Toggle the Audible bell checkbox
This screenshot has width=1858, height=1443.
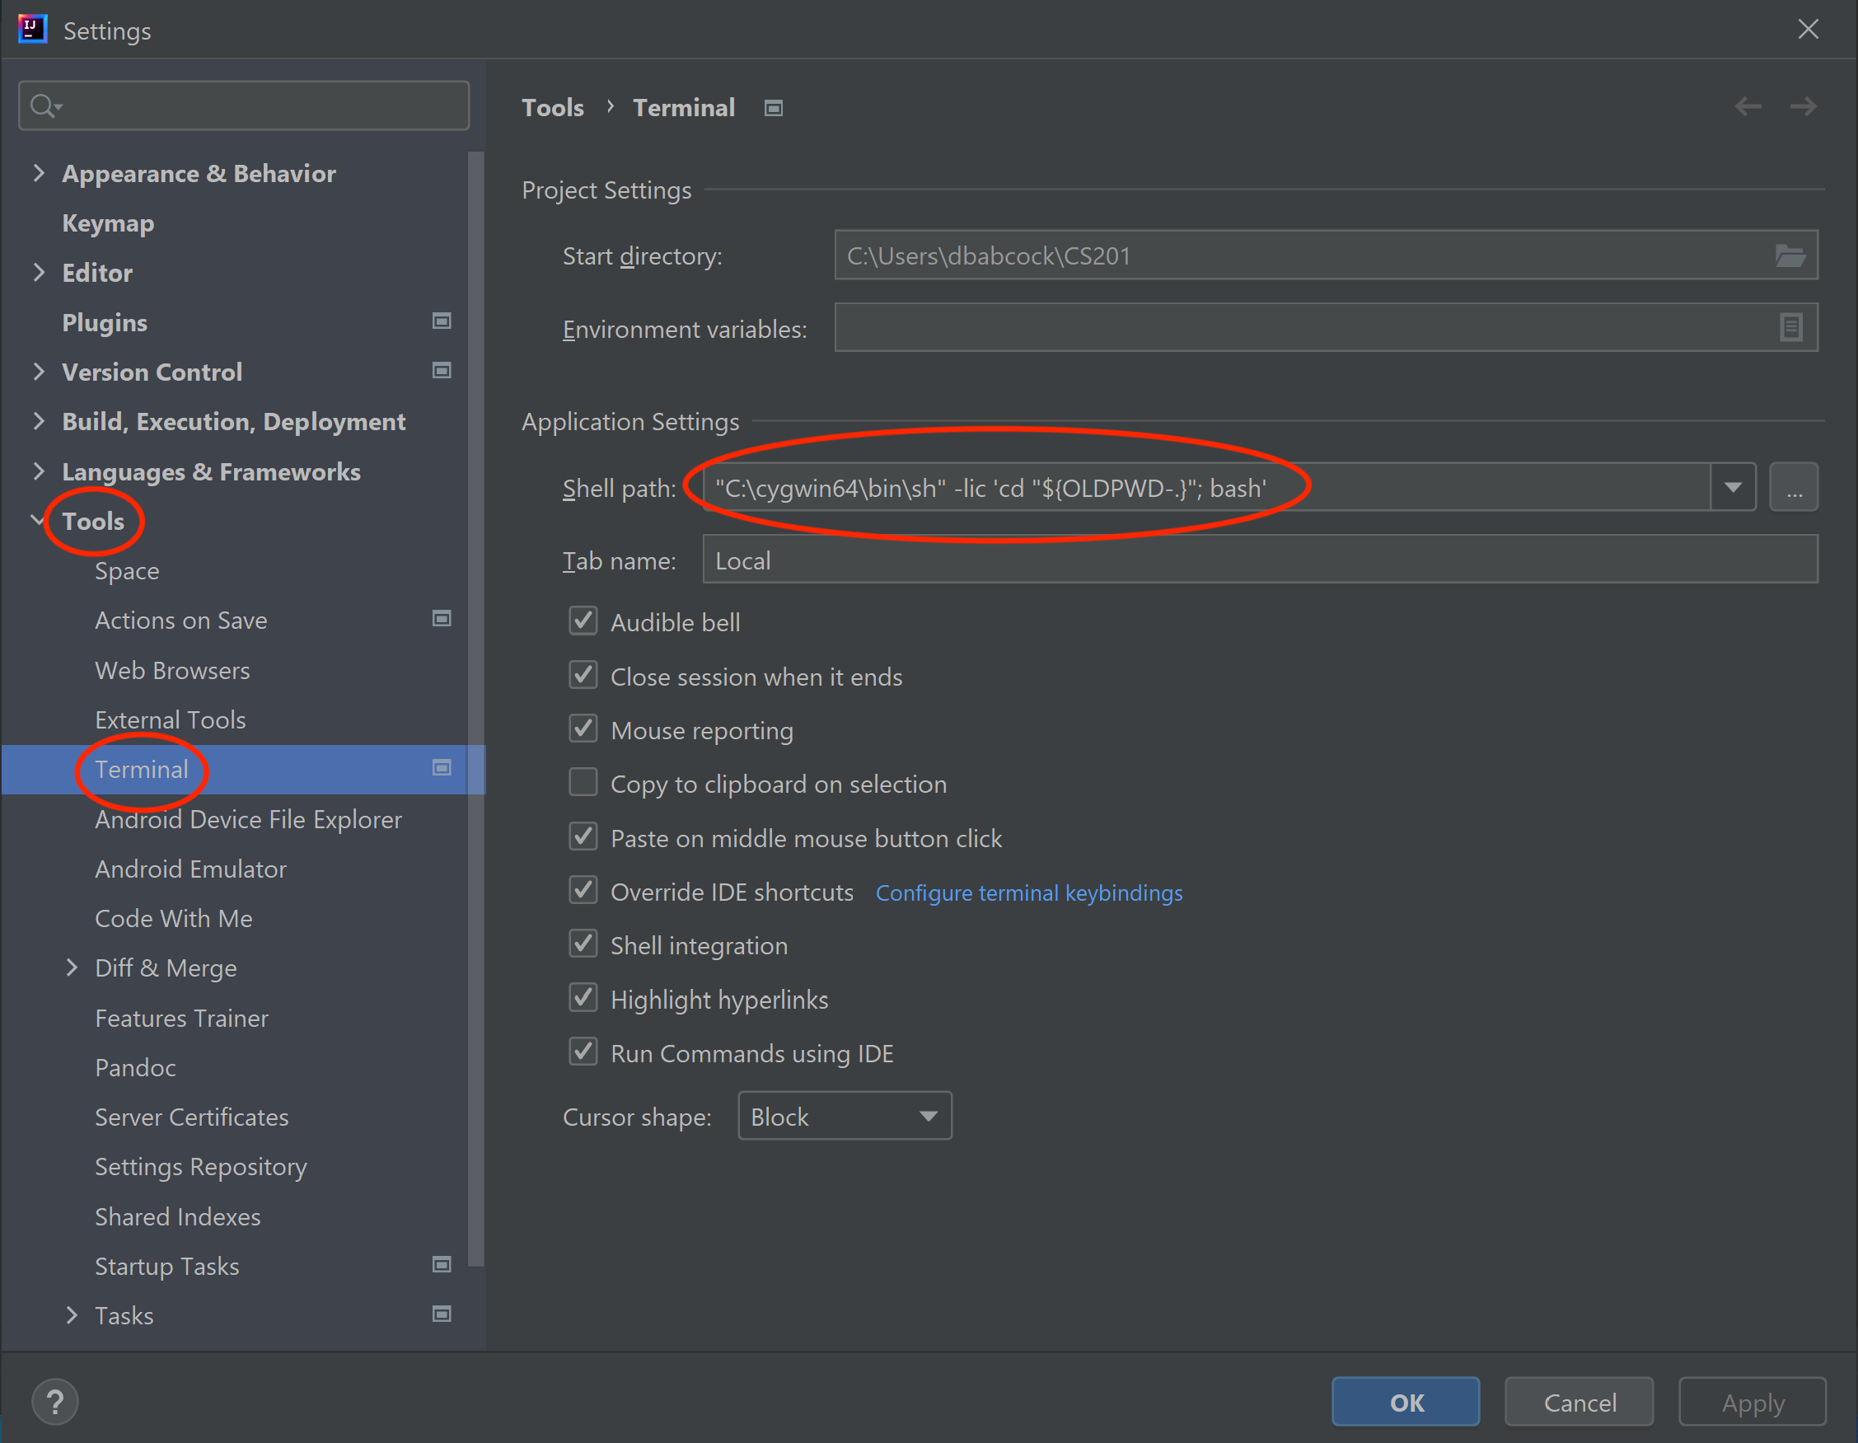(x=583, y=621)
